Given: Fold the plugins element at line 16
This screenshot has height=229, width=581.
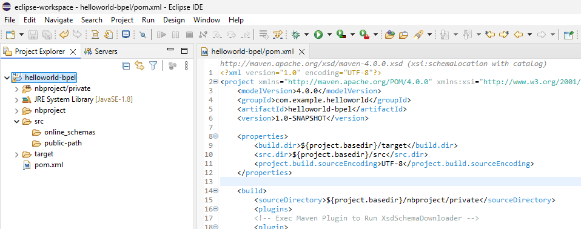Looking at the screenshot, I should (x=216, y=209).
